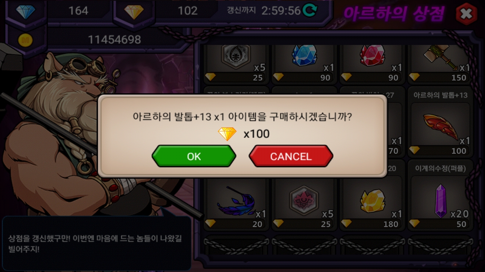Refresh the shop with the green reload icon
This screenshot has height=272, width=485.
point(310,11)
